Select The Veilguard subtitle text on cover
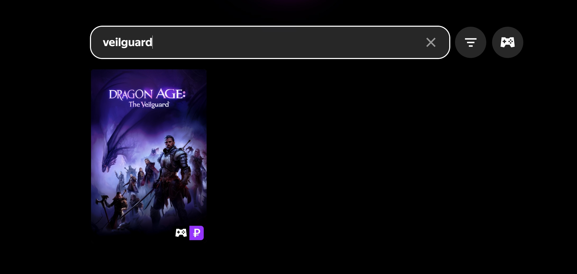This screenshot has width=577, height=274. (x=149, y=105)
